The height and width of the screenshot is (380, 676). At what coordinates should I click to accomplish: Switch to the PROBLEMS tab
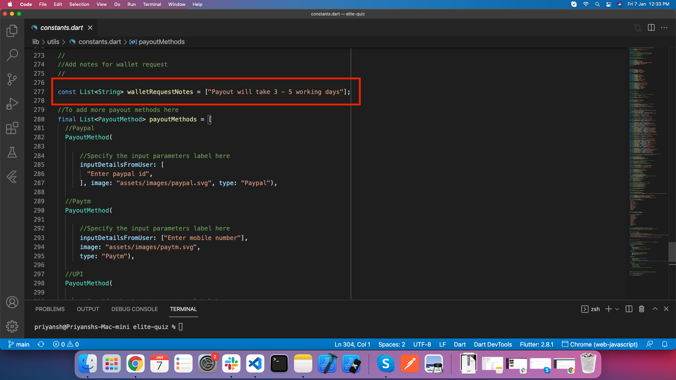click(50, 309)
